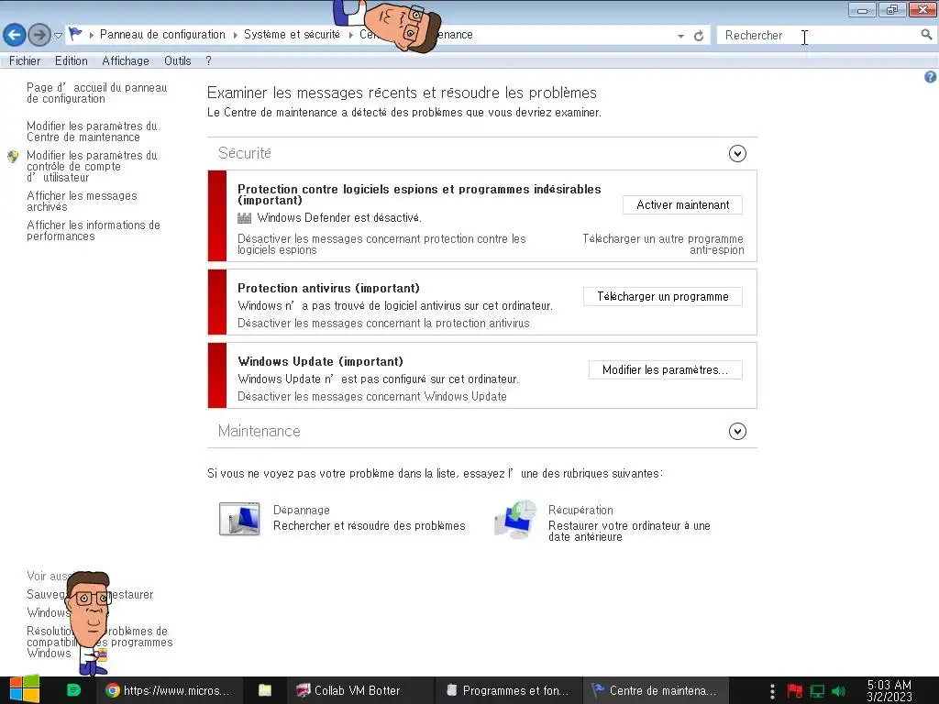This screenshot has height=704, width=939.
Task: Open the taskbar clock 5:03 AM
Action: click(889, 690)
